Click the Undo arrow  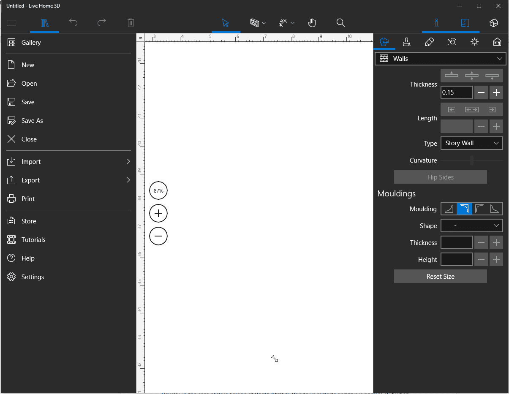click(x=73, y=22)
